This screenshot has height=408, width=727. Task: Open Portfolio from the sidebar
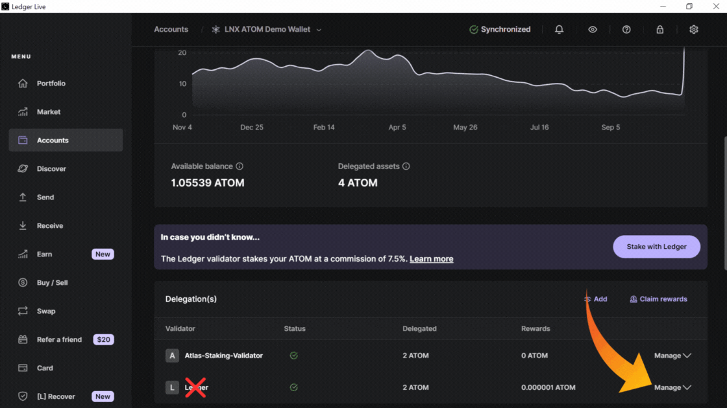click(51, 84)
